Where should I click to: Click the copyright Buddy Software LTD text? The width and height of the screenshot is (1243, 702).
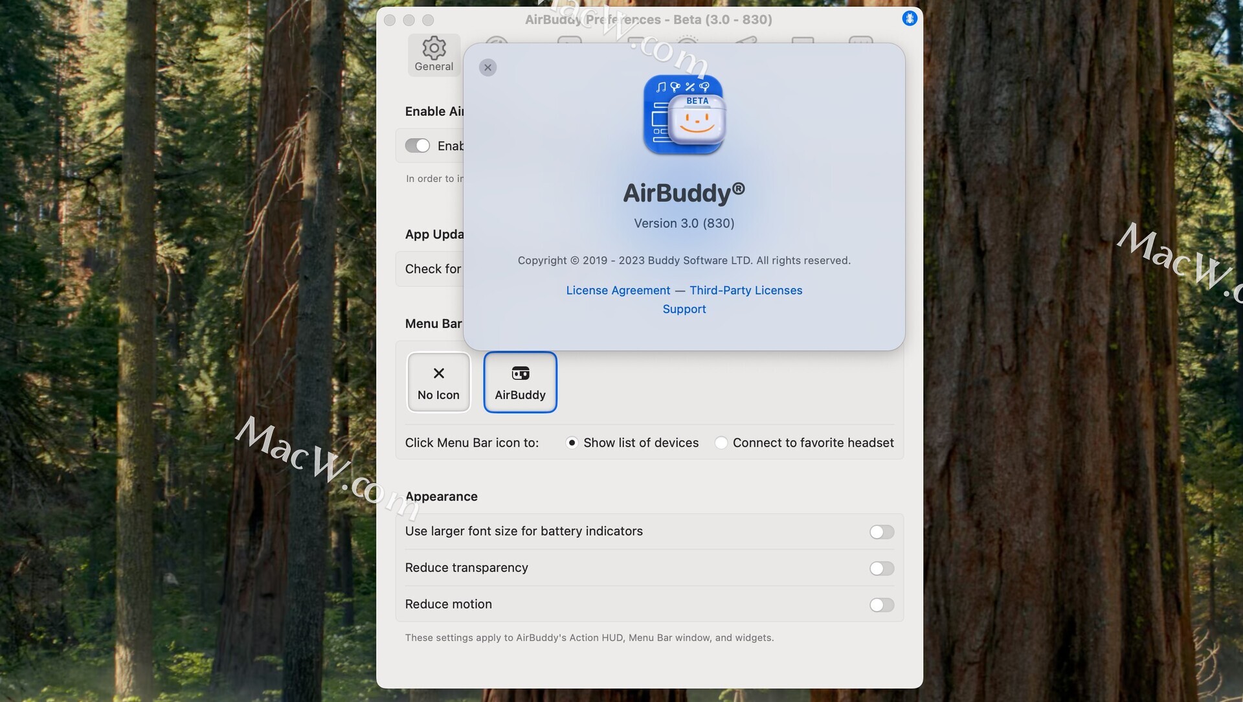click(x=684, y=260)
